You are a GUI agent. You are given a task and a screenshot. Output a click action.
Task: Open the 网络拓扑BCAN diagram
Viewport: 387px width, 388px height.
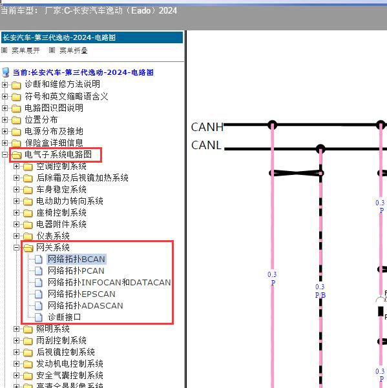pyautogui.click(x=76, y=259)
